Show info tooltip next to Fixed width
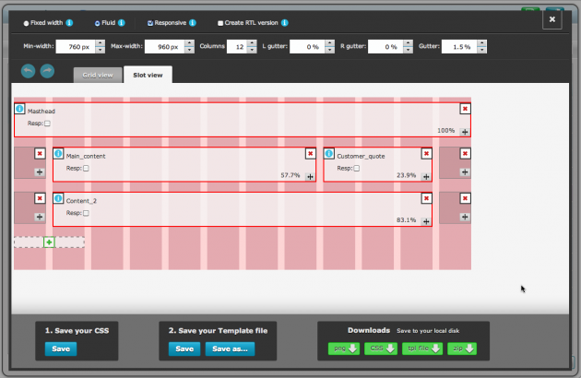This screenshot has width=581, height=378. point(69,22)
